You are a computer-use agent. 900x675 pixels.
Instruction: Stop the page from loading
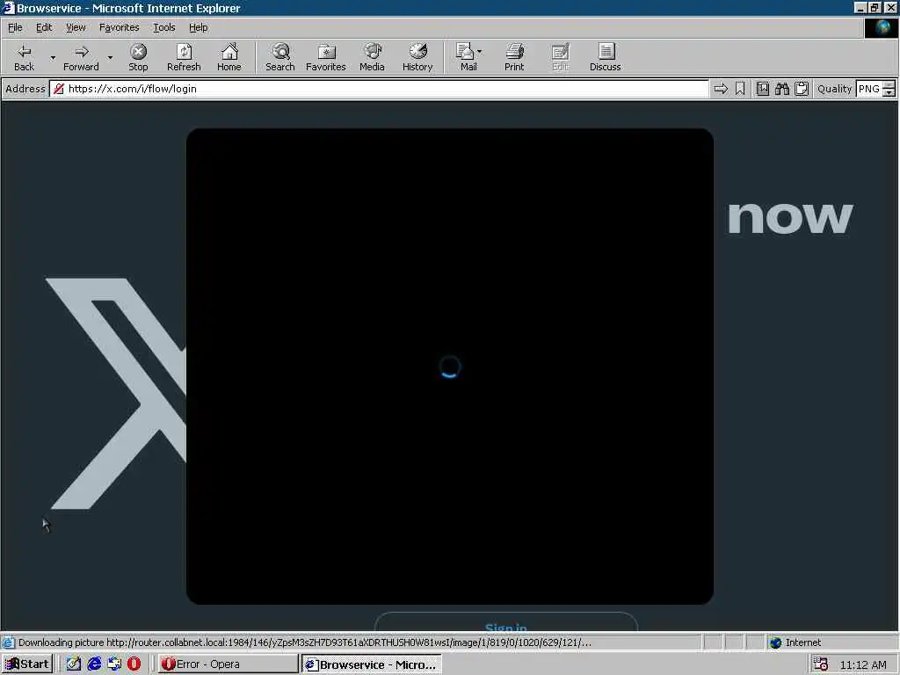(138, 57)
